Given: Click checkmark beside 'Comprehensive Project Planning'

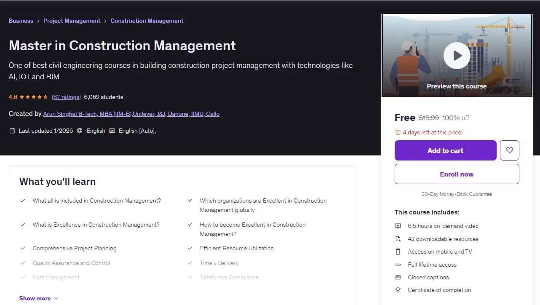Looking at the screenshot, I should click(23, 248).
